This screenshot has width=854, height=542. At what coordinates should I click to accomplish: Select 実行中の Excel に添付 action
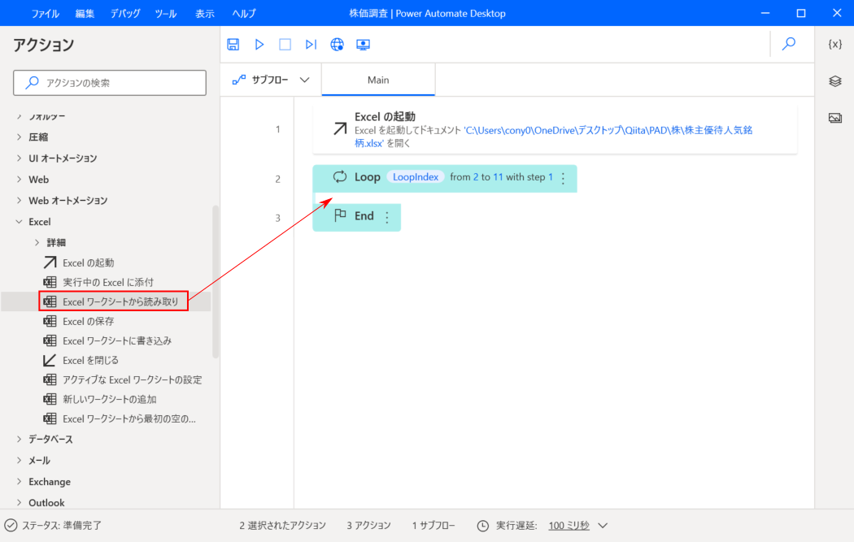click(x=108, y=283)
